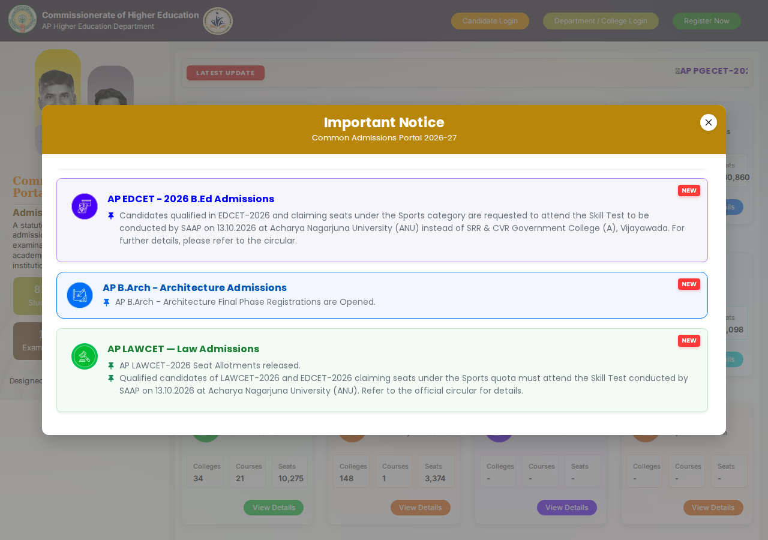Click the Important Notice title text
Viewport: 768px width, 540px height.
pyautogui.click(x=384, y=122)
